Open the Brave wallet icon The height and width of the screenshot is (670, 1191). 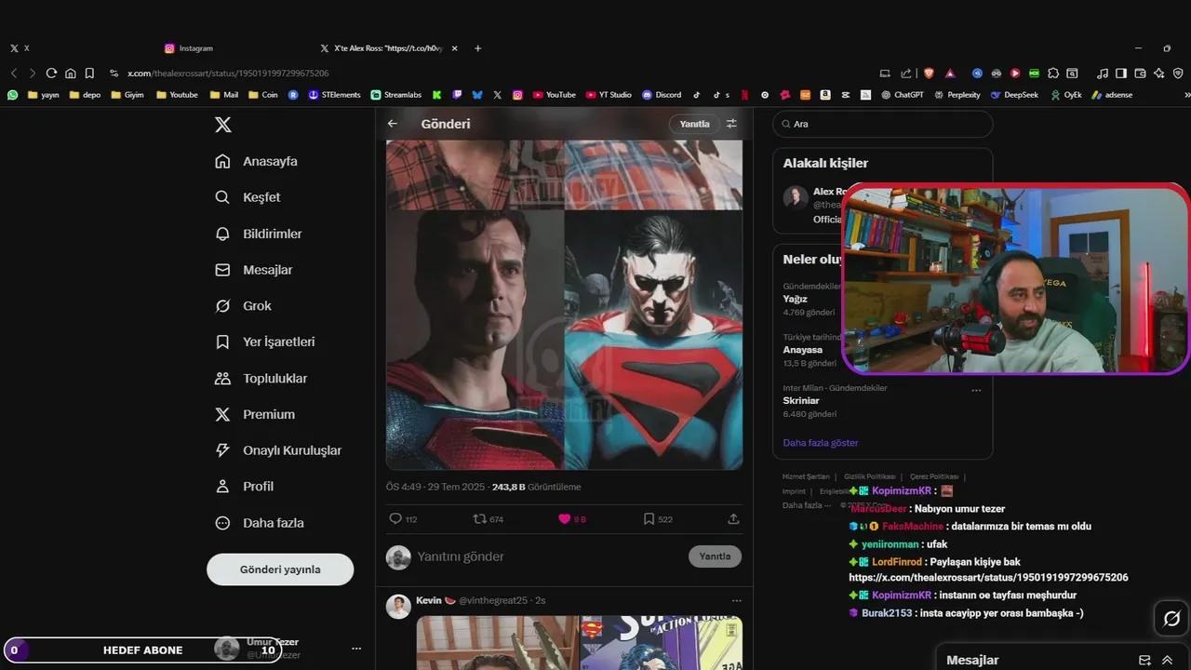[x=1140, y=73]
